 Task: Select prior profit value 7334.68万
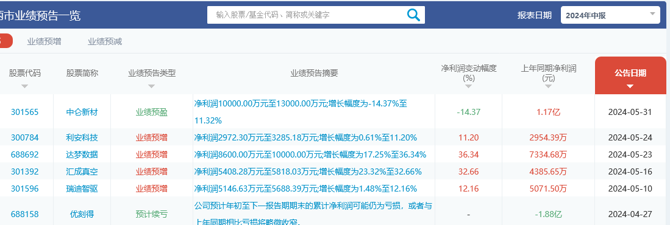pyautogui.click(x=549, y=154)
